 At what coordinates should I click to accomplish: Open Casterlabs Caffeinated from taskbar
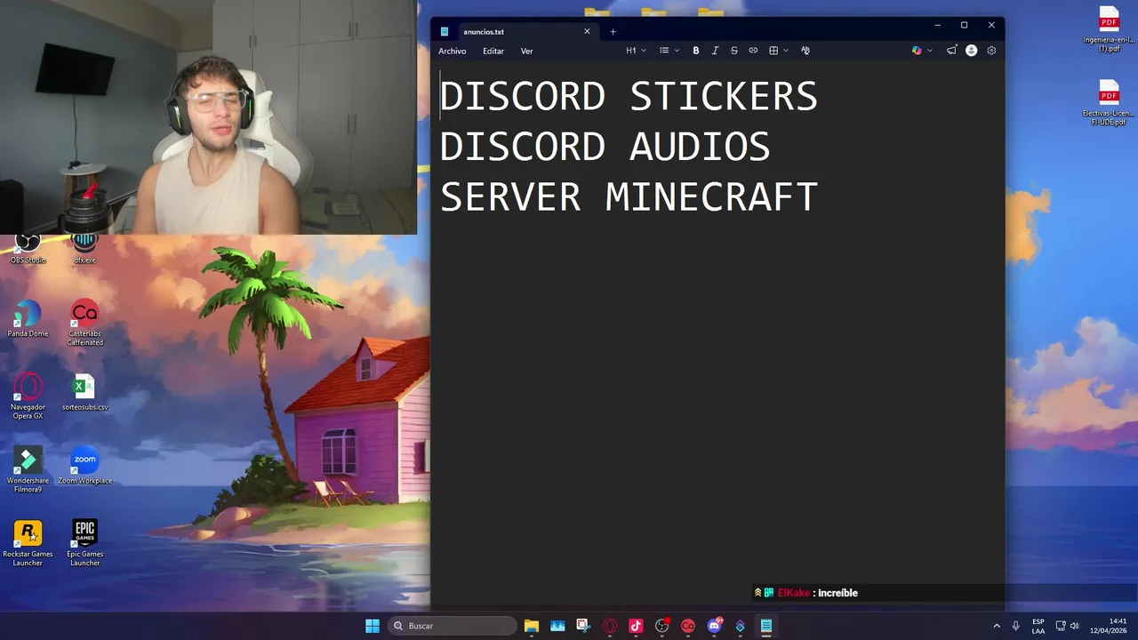pos(688,626)
